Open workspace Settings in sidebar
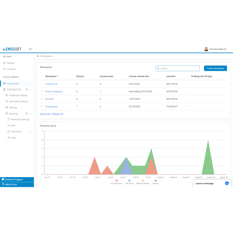The height and width of the screenshot is (233, 233). (x=13, y=108)
